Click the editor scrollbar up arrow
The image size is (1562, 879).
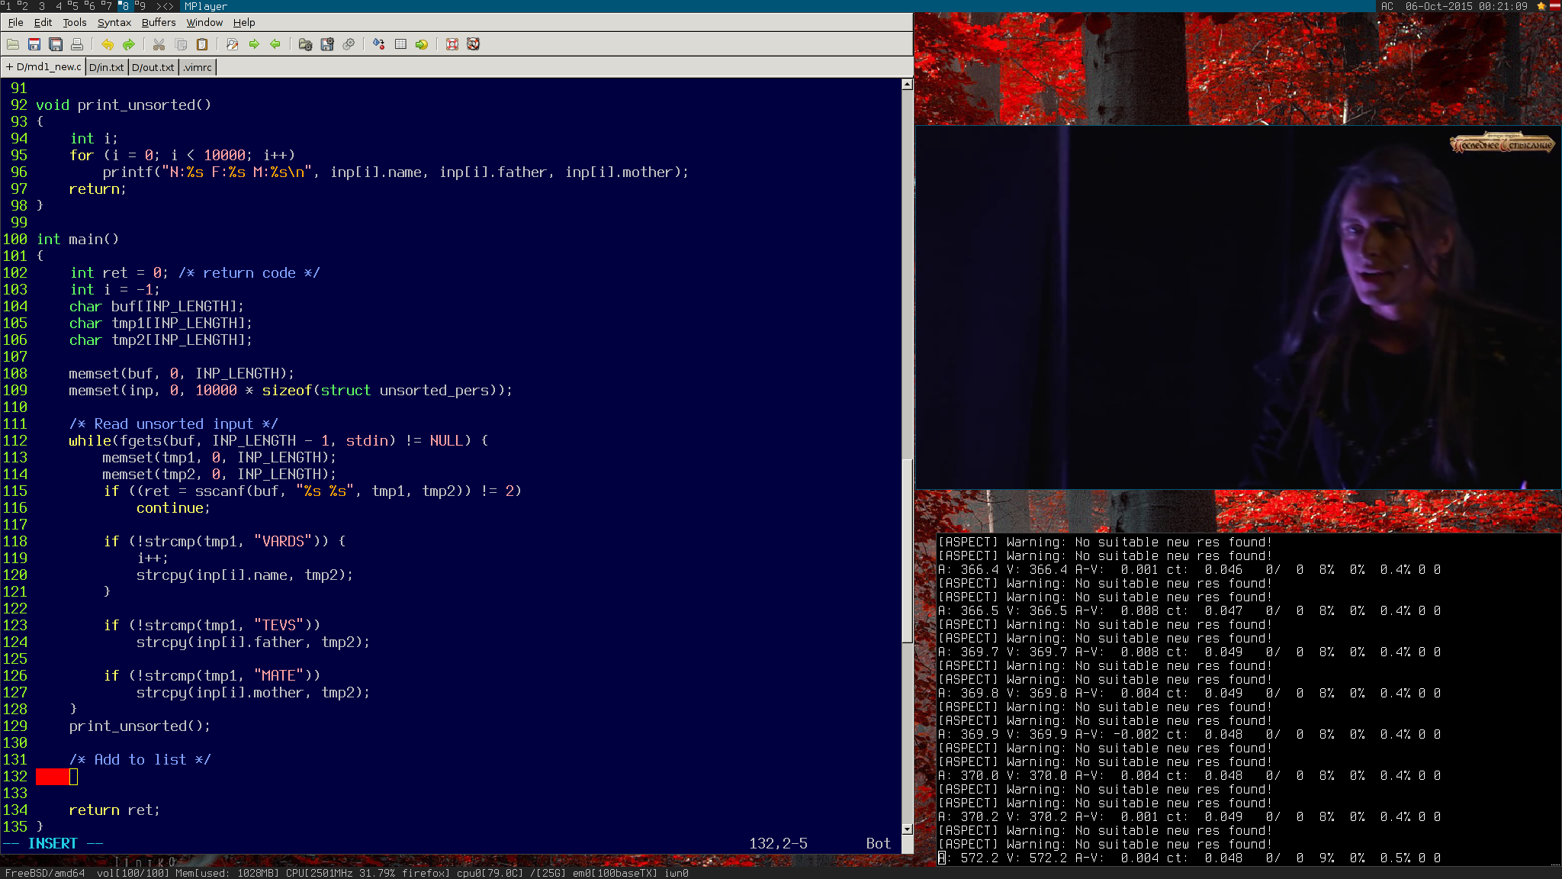click(907, 85)
